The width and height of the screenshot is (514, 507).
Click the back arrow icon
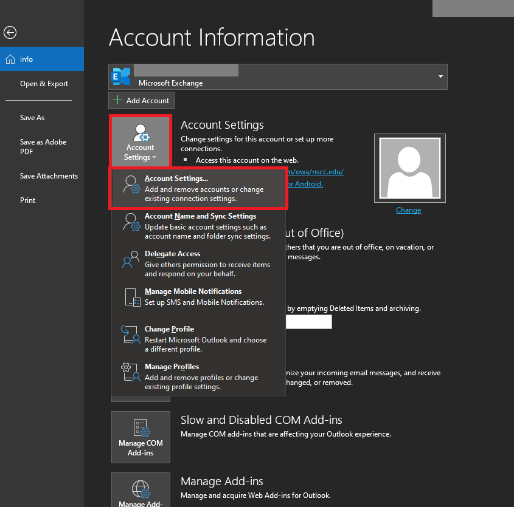(10, 32)
